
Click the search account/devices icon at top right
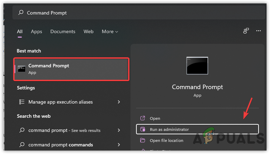[246, 31]
